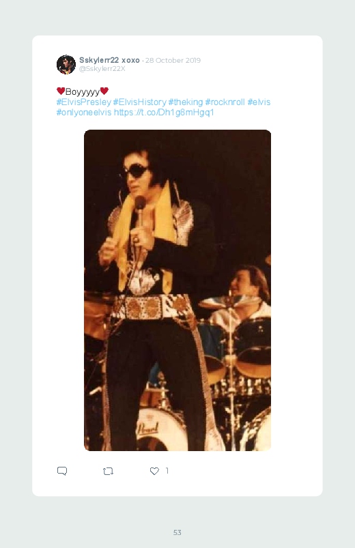The image size is (355, 548).
Task: Open the #rocknroll hashtag
Action: click(x=225, y=102)
